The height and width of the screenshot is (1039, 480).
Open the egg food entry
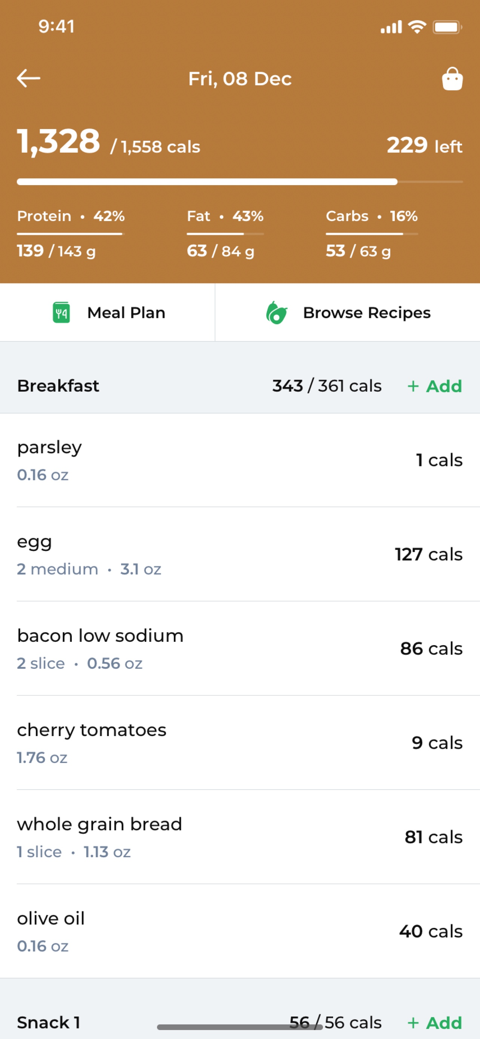[240, 555]
